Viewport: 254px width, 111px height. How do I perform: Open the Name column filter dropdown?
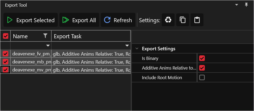[x=48, y=45]
